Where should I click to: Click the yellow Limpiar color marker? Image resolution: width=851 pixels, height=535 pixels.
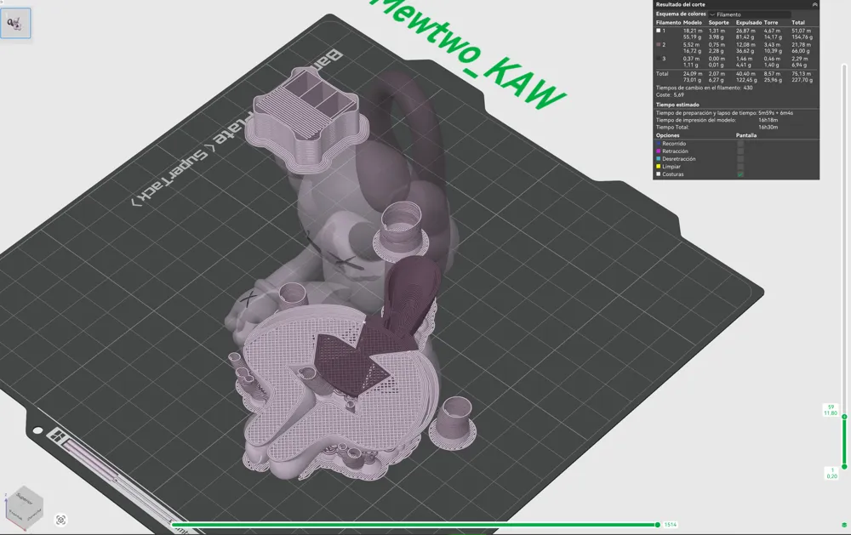coord(659,167)
